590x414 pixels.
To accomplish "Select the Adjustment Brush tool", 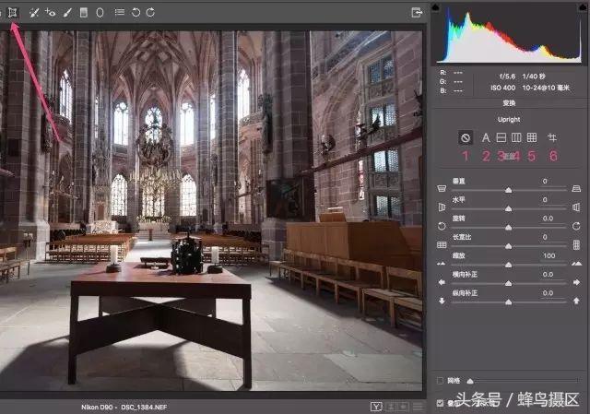I will coord(67,13).
